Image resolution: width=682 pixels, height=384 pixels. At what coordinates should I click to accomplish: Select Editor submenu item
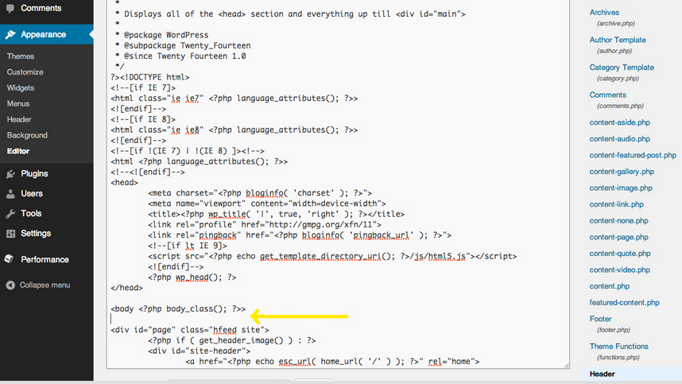click(x=17, y=151)
